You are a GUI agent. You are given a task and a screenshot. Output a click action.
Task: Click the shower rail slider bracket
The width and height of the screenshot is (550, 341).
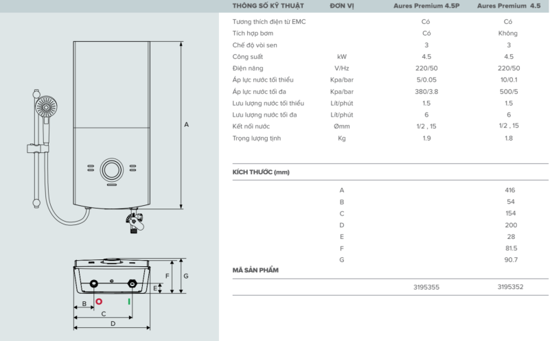[x=34, y=148]
